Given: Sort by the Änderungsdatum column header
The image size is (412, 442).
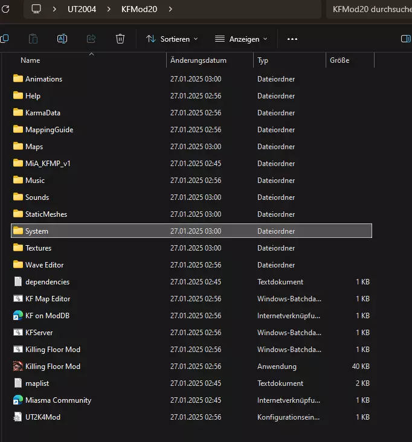Looking at the screenshot, I should point(198,60).
